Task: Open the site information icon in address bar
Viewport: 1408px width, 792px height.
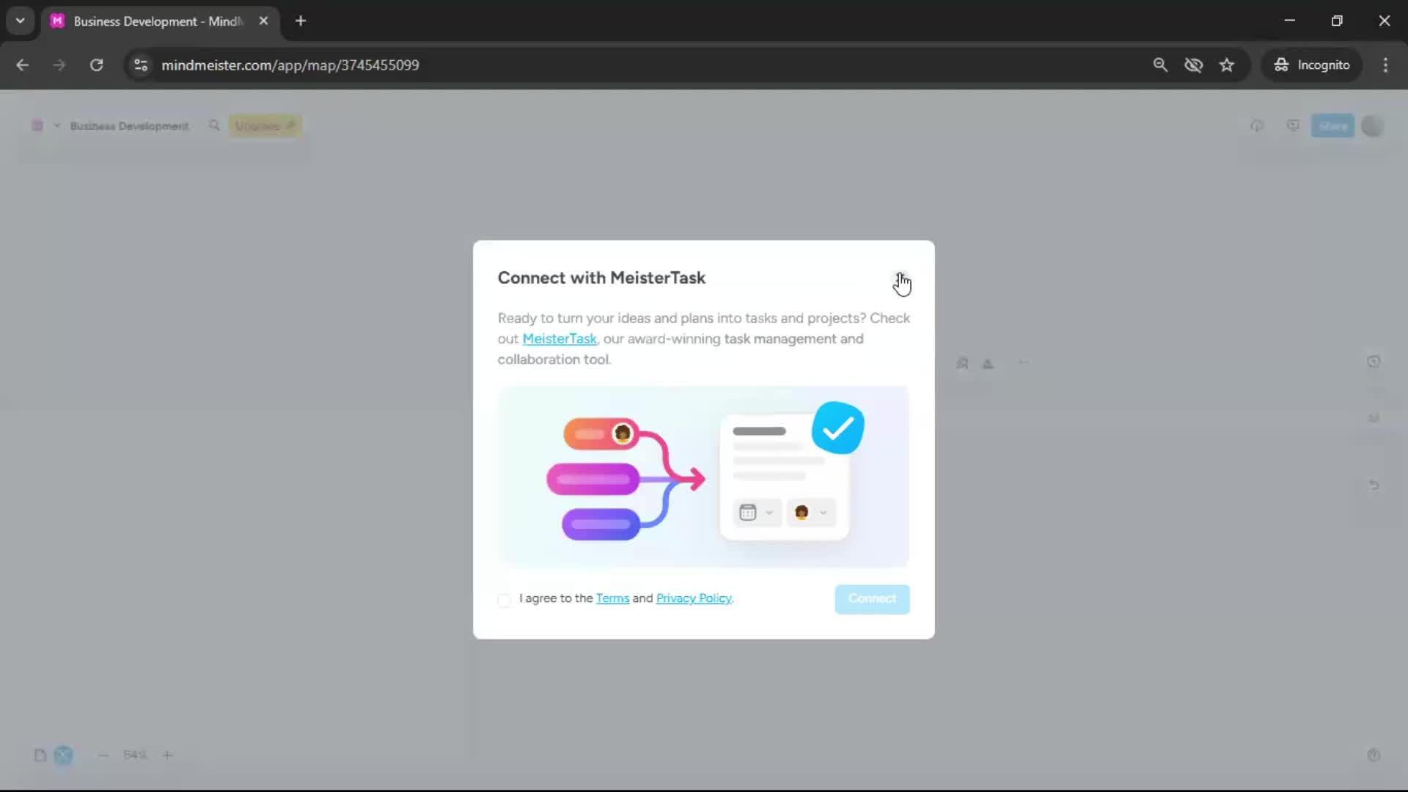Action: [141, 65]
